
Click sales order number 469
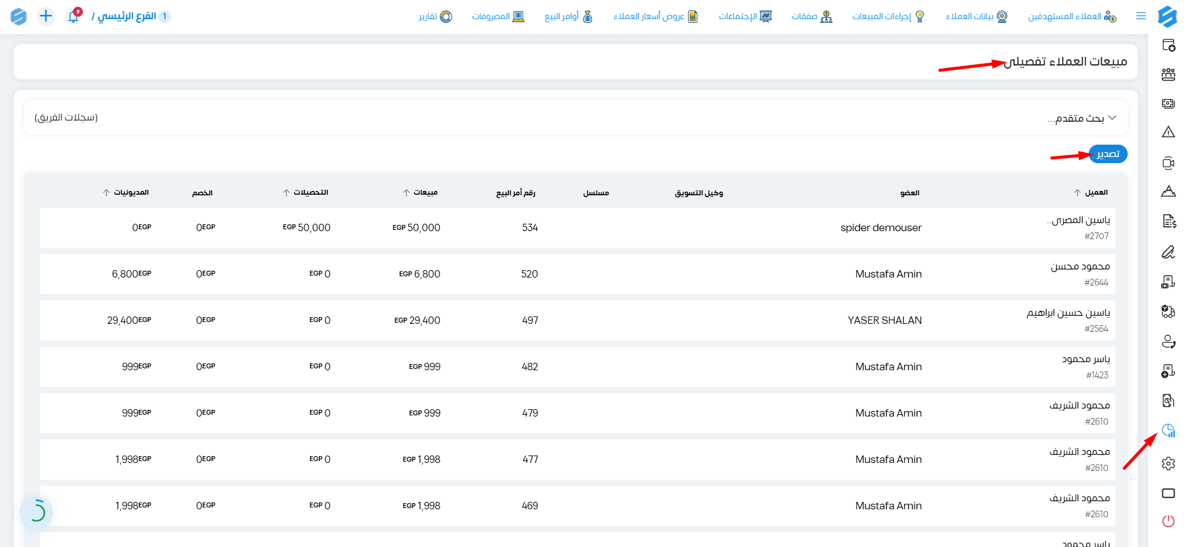point(529,506)
